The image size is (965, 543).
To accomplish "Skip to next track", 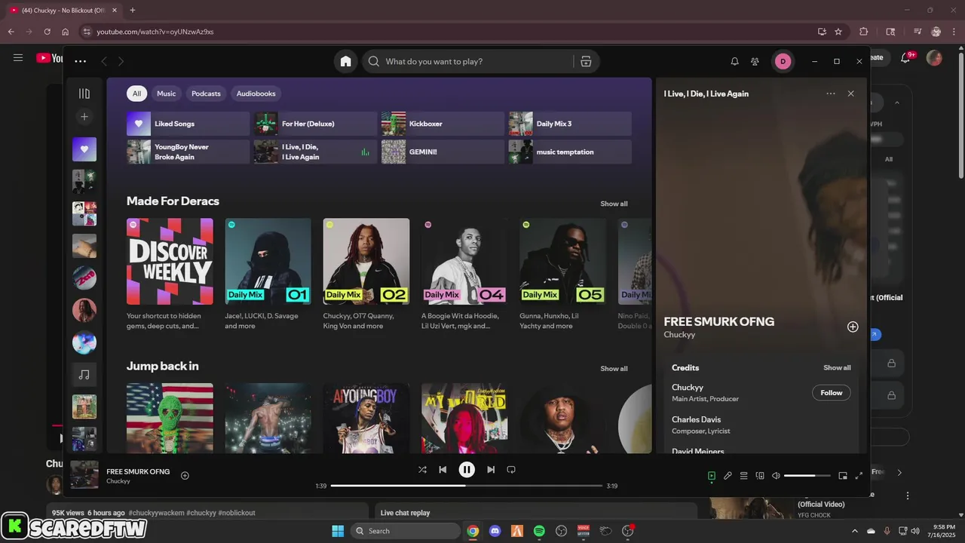I will coord(491,469).
